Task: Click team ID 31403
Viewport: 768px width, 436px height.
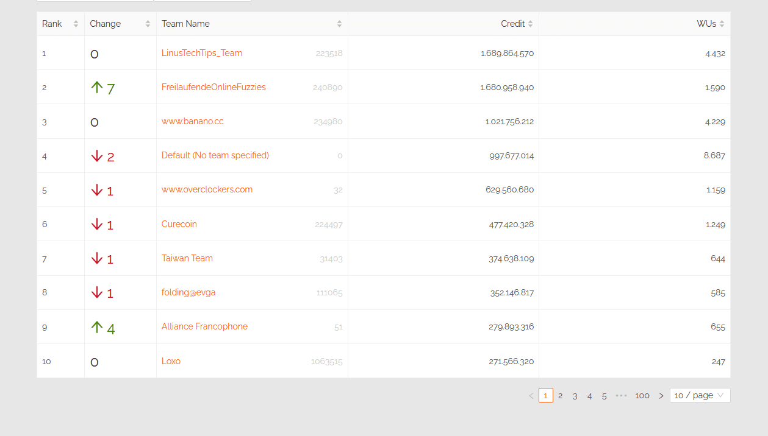Action: pyautogui.click(x=331, y=259)
